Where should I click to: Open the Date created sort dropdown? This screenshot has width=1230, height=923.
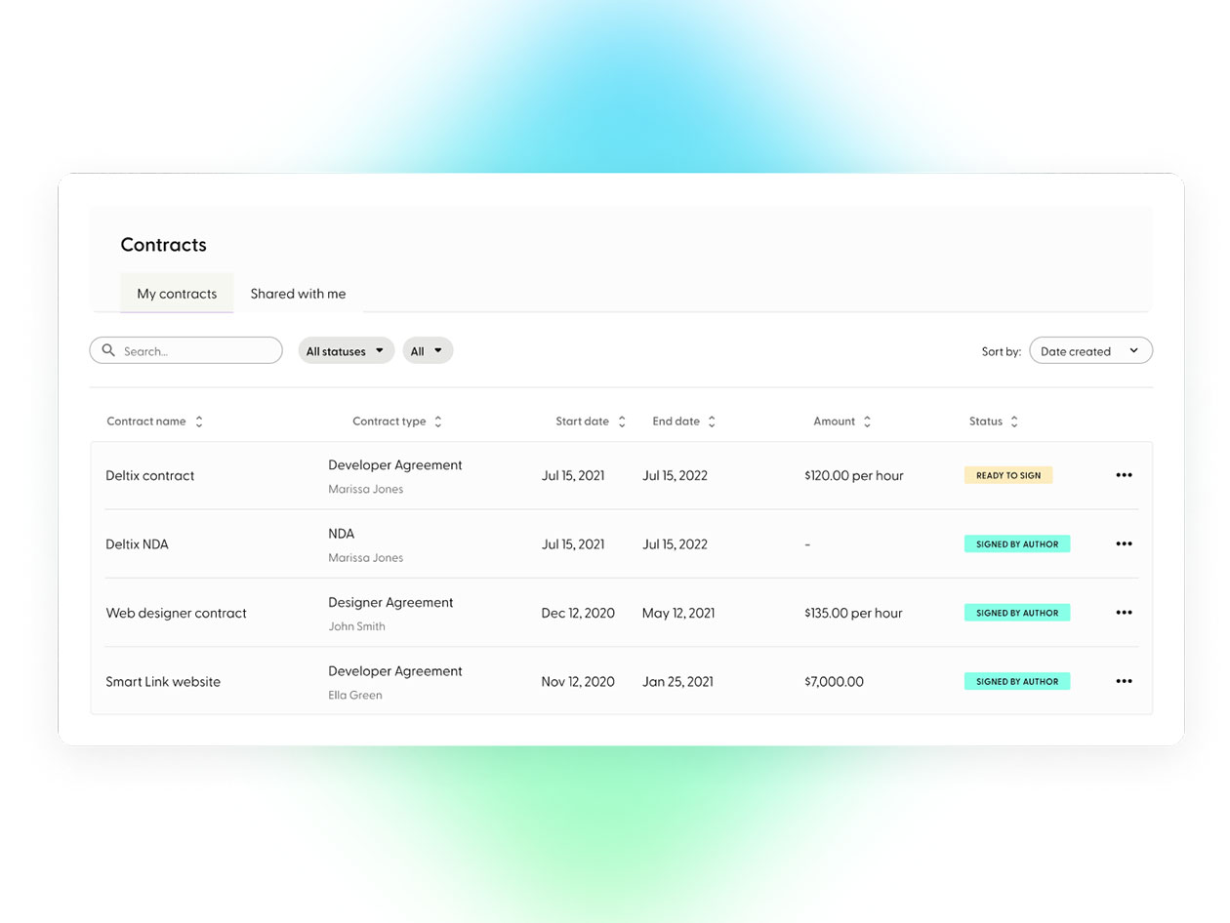[x=1090, y=350]
